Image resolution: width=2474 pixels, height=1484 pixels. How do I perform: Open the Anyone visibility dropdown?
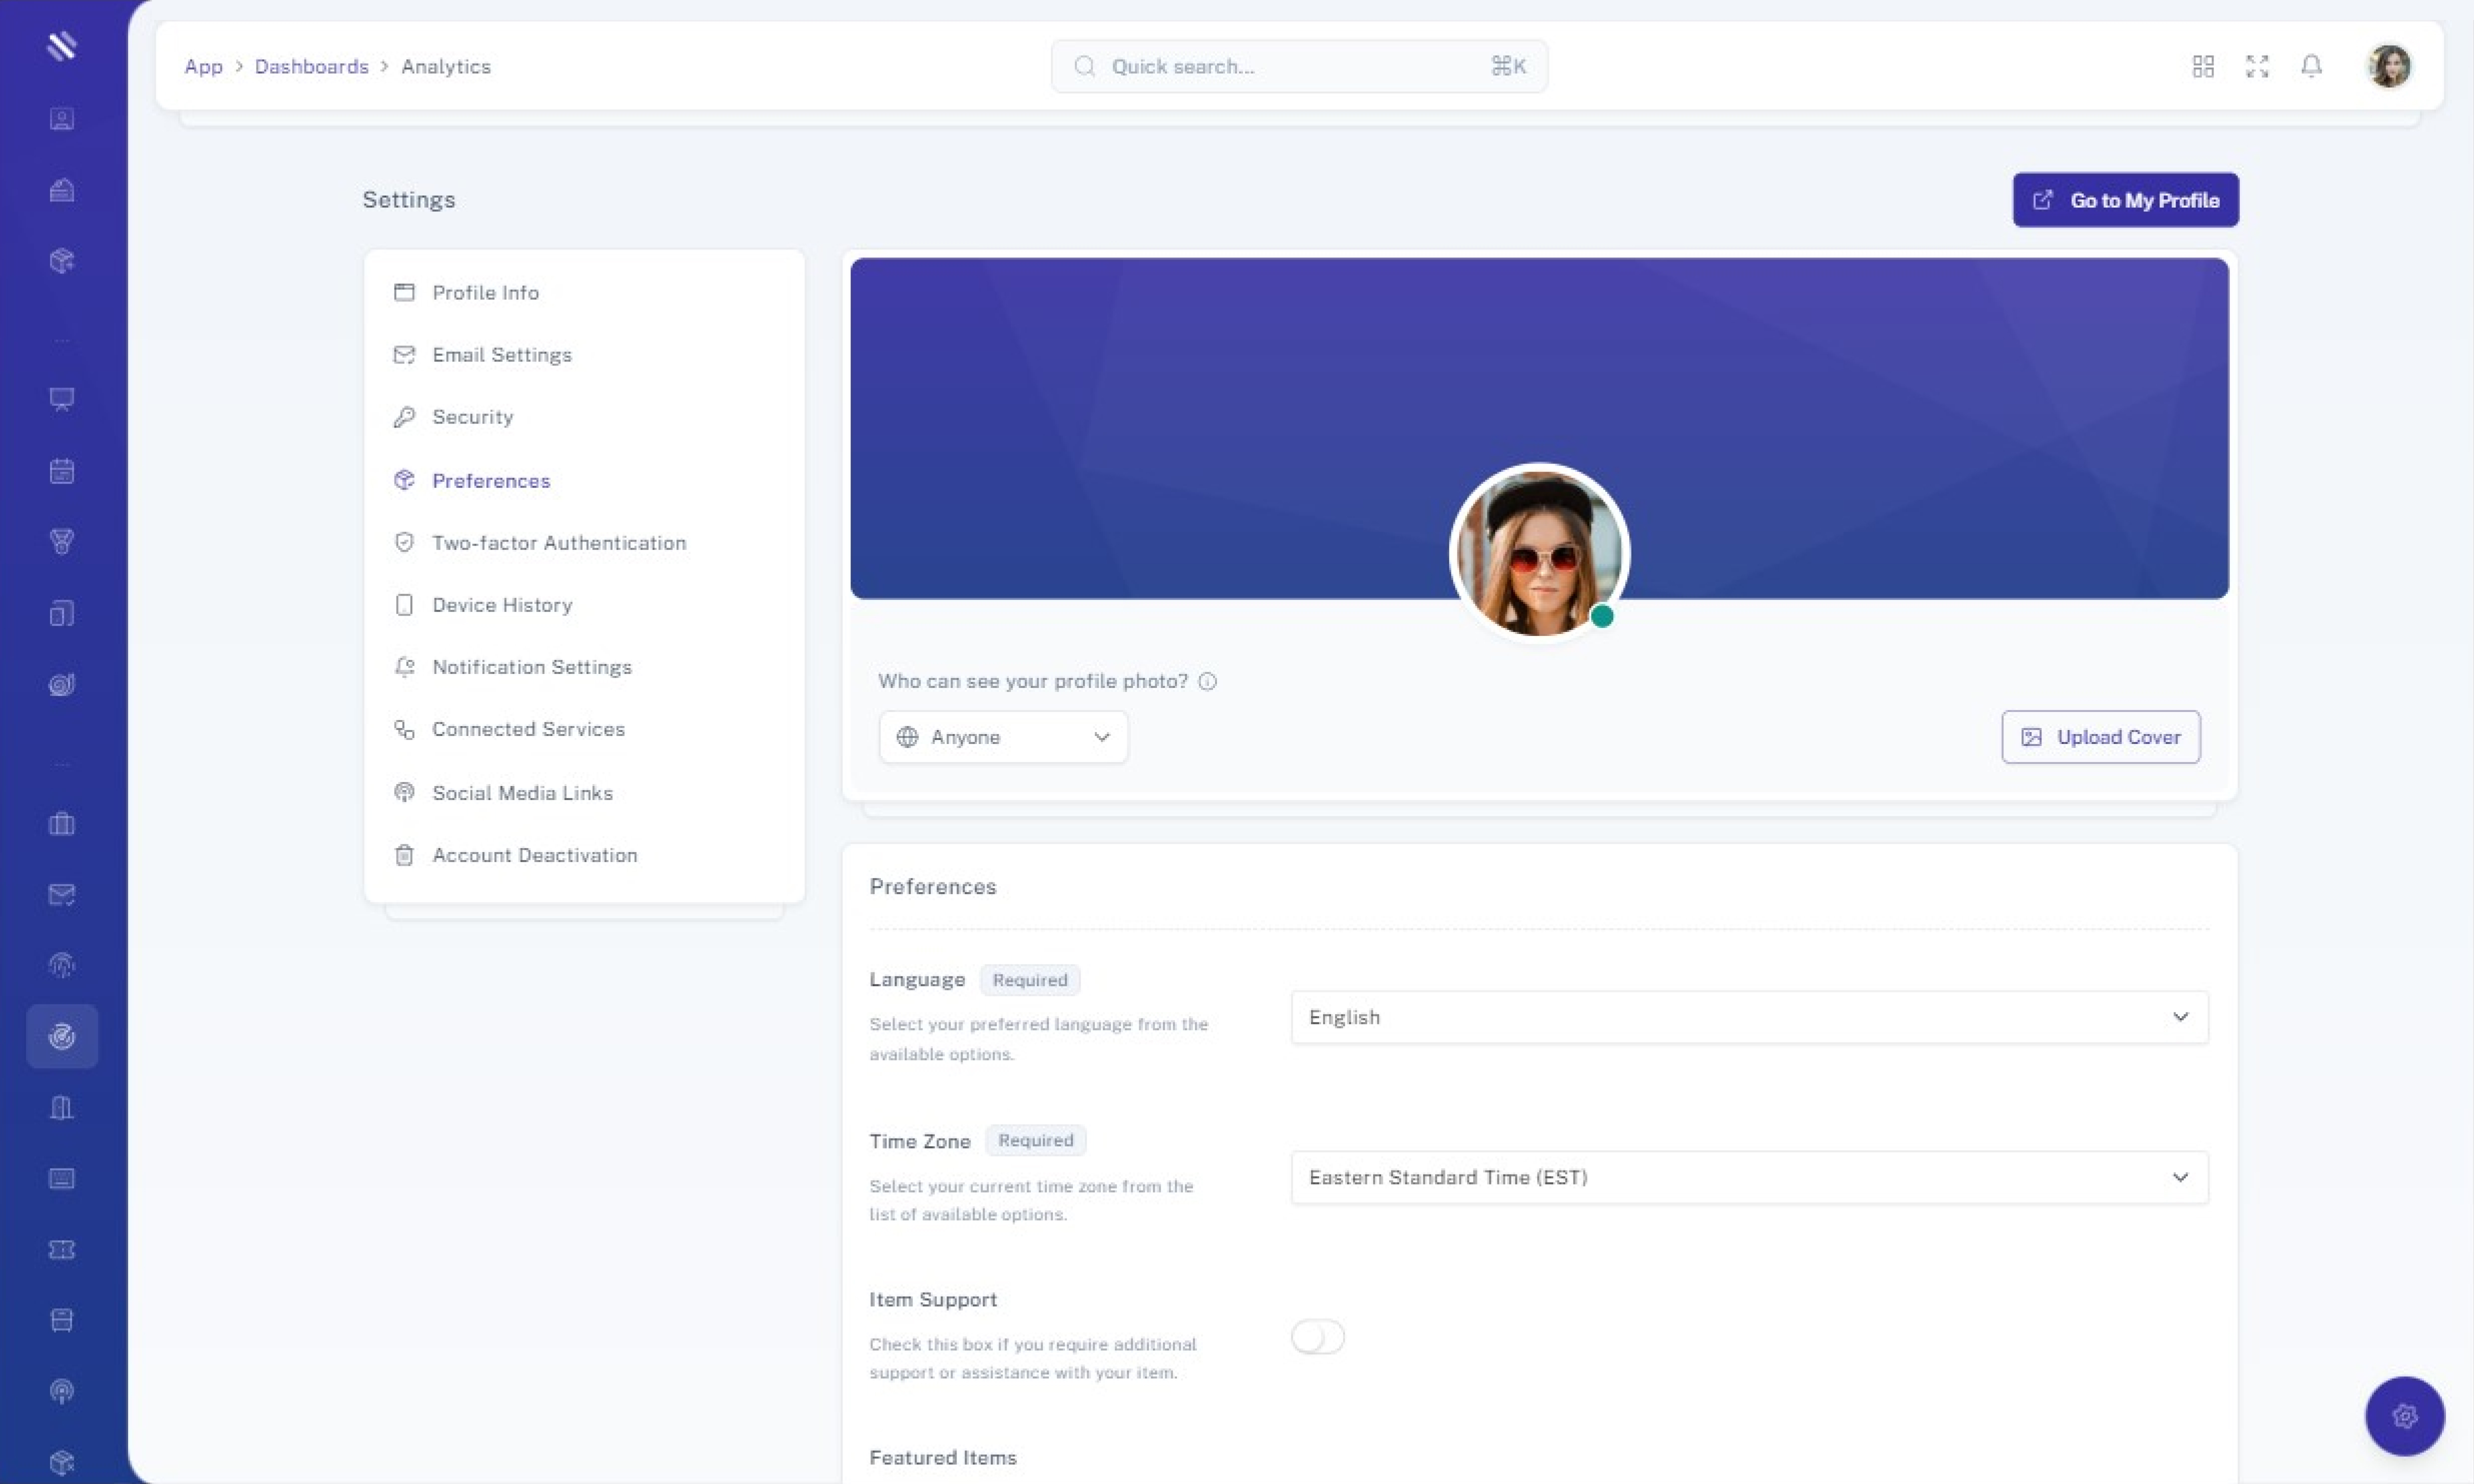tap(1003, 737)
